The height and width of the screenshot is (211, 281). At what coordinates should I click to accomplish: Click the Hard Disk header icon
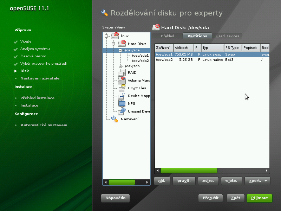pyautogui.click(x=156, y=27)
